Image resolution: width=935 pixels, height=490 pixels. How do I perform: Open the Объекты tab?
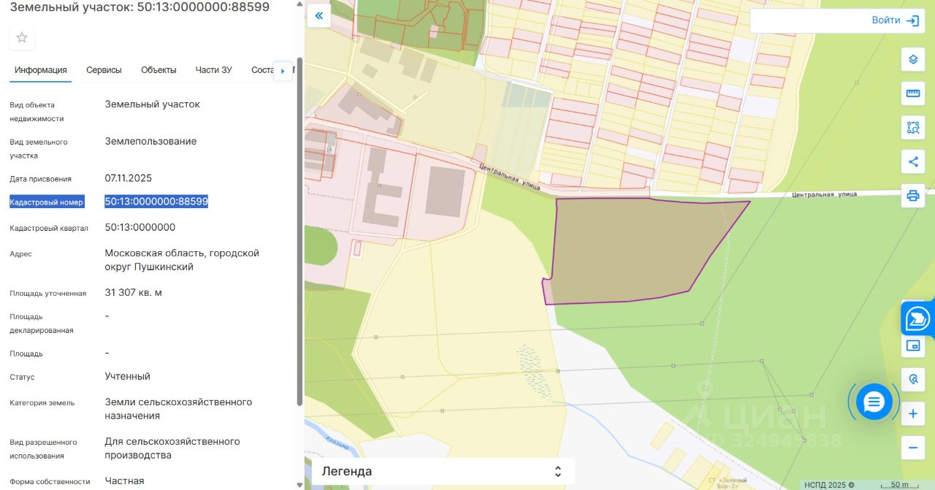pos(159,70)
